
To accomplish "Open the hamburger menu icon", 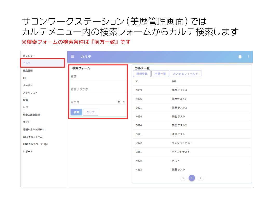I will click(x=72, y=57).
